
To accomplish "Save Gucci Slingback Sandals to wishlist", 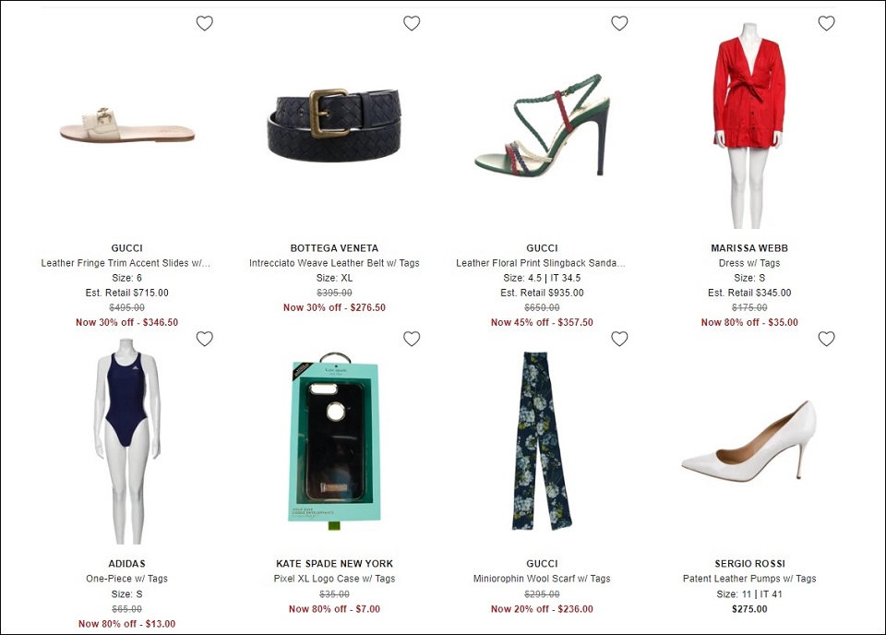I will coord(620,23).
